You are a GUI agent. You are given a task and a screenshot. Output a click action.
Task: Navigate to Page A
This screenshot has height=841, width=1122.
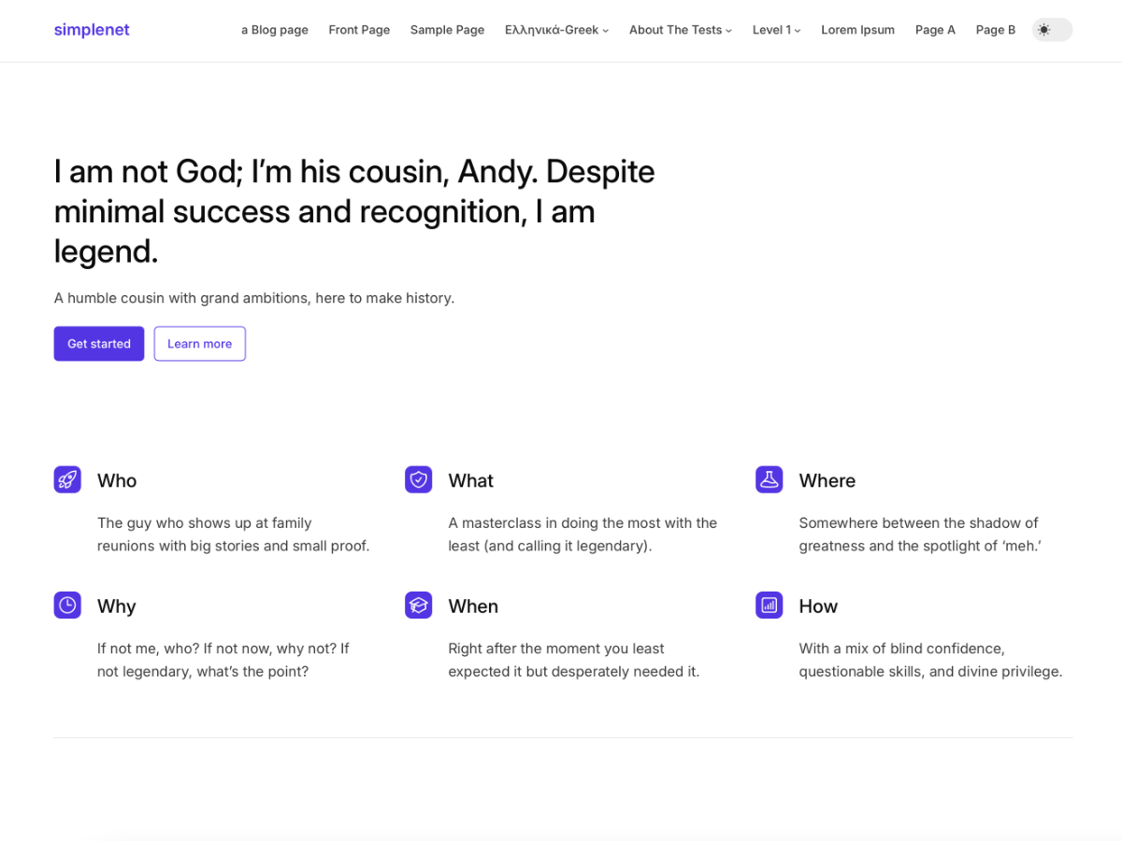935,29
